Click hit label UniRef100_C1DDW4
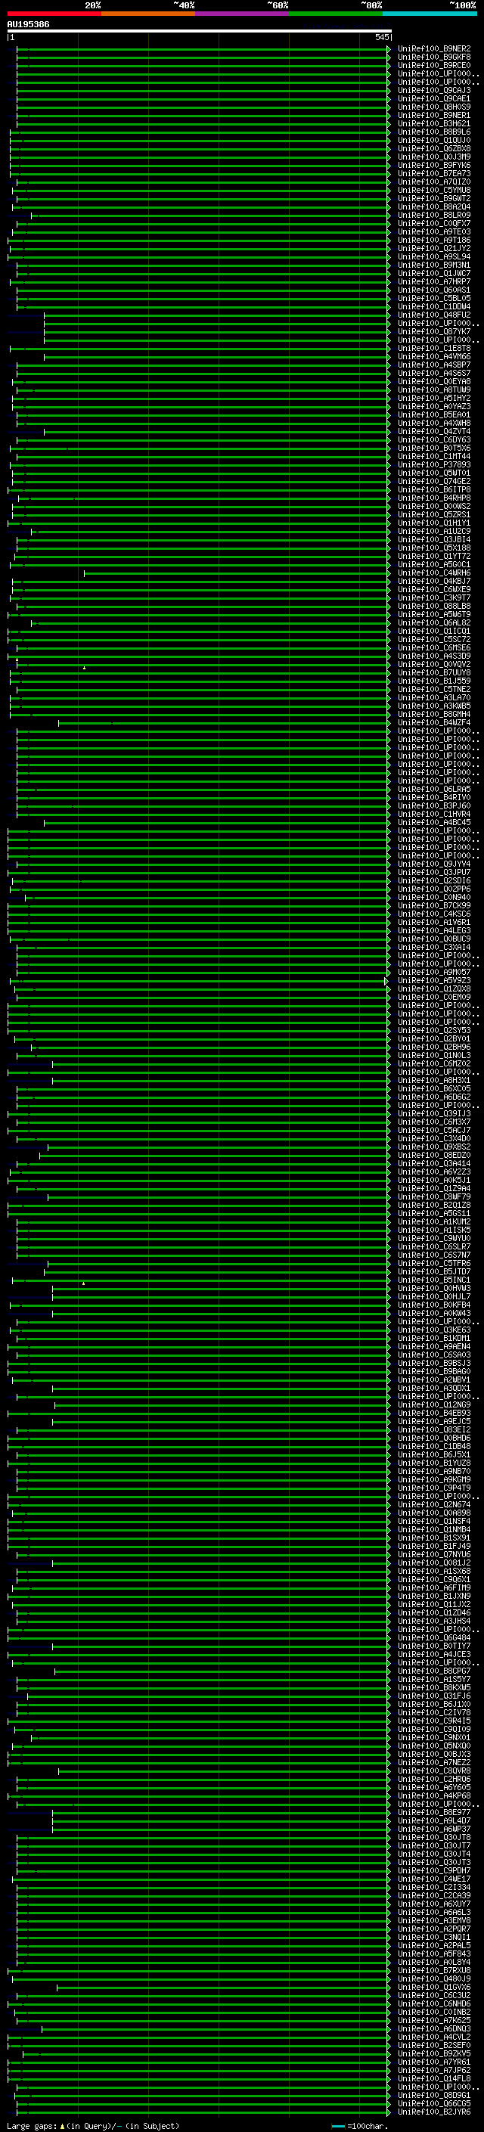 pyautogui.click(x=434, y=306)
